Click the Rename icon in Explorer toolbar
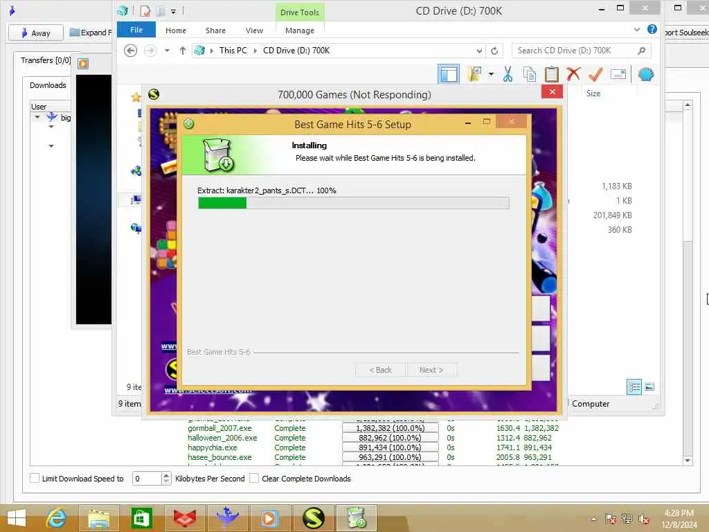 (618, 74)
